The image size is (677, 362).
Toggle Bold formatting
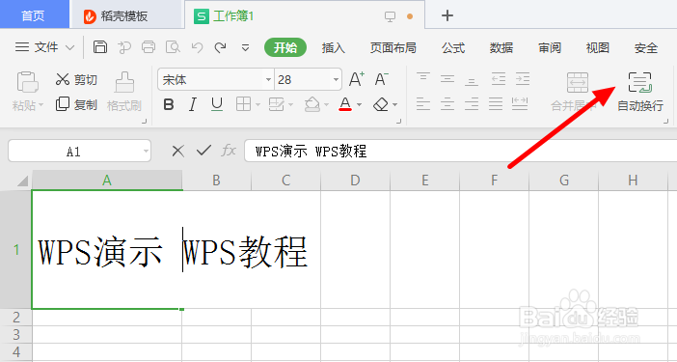(x=169, y=104)
